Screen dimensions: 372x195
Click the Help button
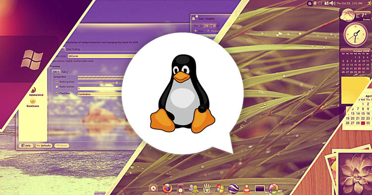[26, 146]
